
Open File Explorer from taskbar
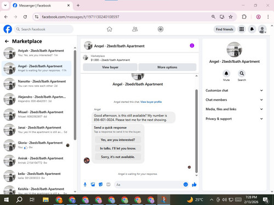(x=45, y=200)
